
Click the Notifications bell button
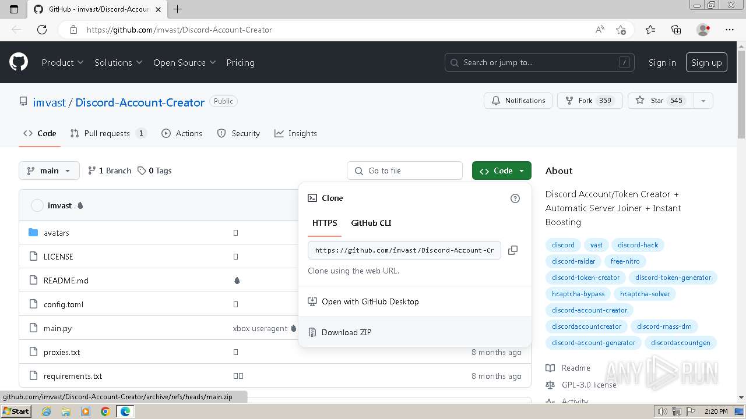click(x=518, y=101)
